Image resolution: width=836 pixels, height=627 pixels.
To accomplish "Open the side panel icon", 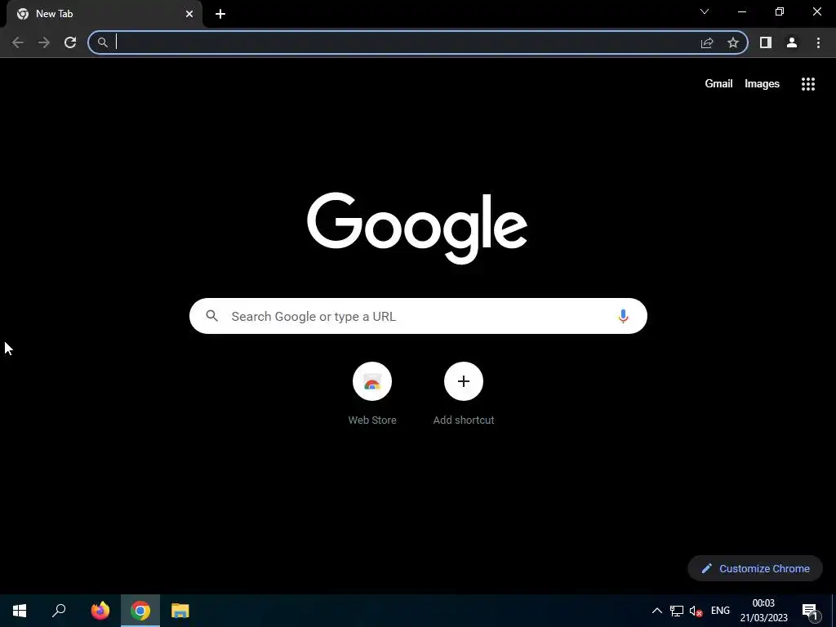I will [766, 42].
